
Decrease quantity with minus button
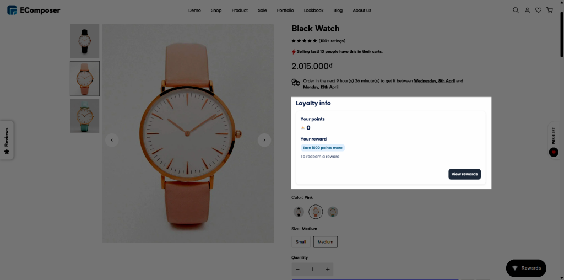[297, 270]
